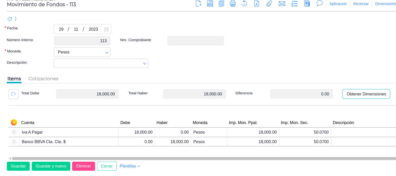Click the new document icon
The image size is (396, 176).
(x=198, y=4)
